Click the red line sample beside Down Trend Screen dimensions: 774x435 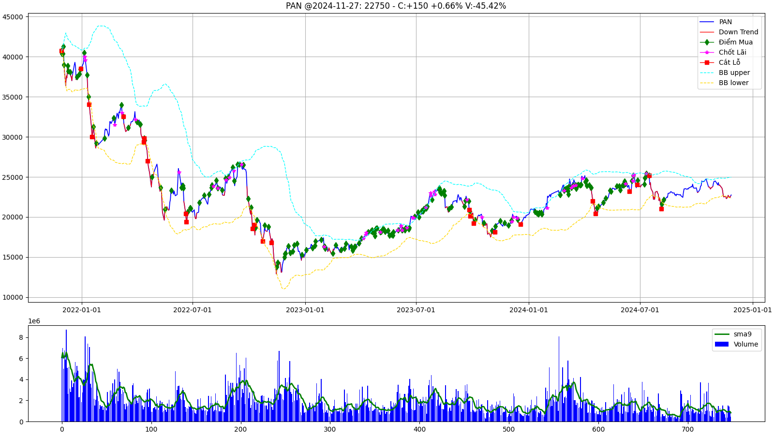click(707, 32)
